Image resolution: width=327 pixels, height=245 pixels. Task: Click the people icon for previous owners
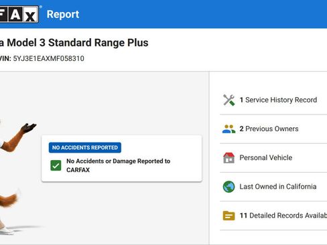(228, 129)
